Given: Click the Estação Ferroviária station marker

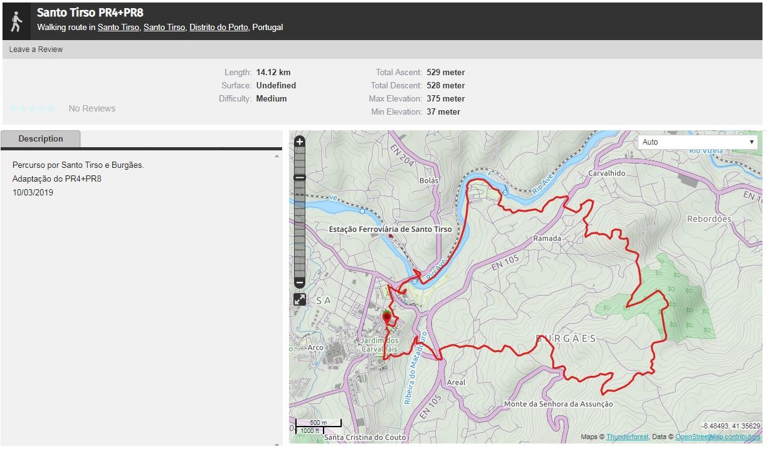Looking at the screenshot, I should (x=391, y=237).
